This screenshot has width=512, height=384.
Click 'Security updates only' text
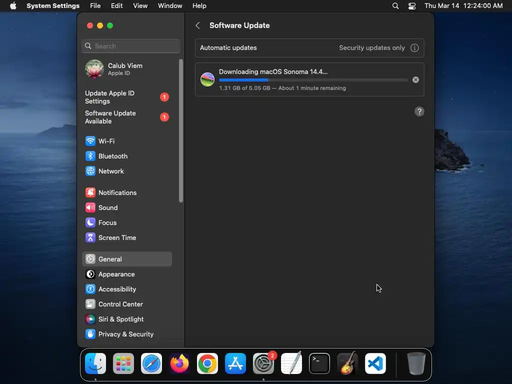(371, 47)
